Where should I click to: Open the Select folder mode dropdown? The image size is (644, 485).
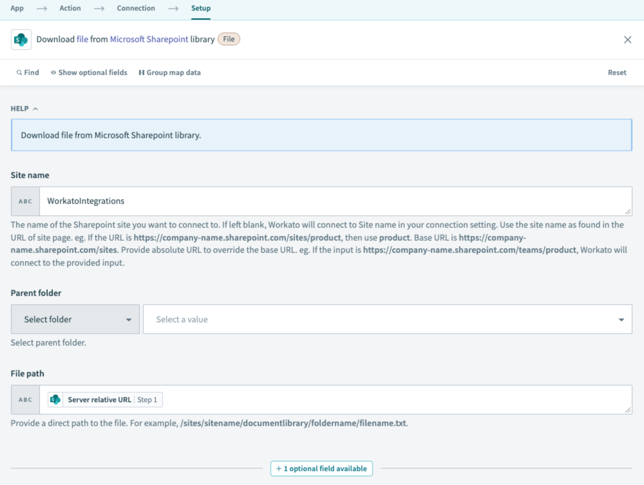click(x=75, y=319)
